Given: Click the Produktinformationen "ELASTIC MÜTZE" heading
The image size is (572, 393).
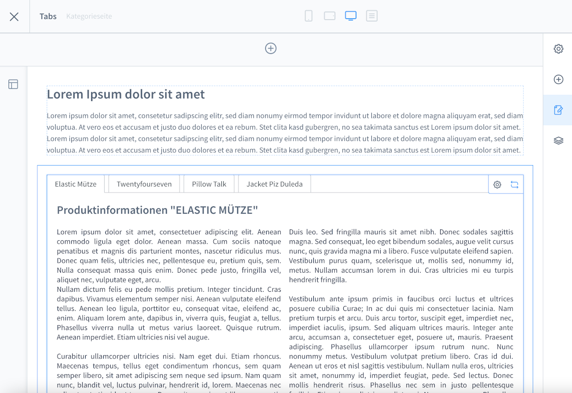Looking at the screenshot, I should [157, 210].
